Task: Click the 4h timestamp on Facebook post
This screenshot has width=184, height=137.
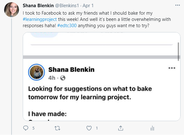Action: point(52,78)
